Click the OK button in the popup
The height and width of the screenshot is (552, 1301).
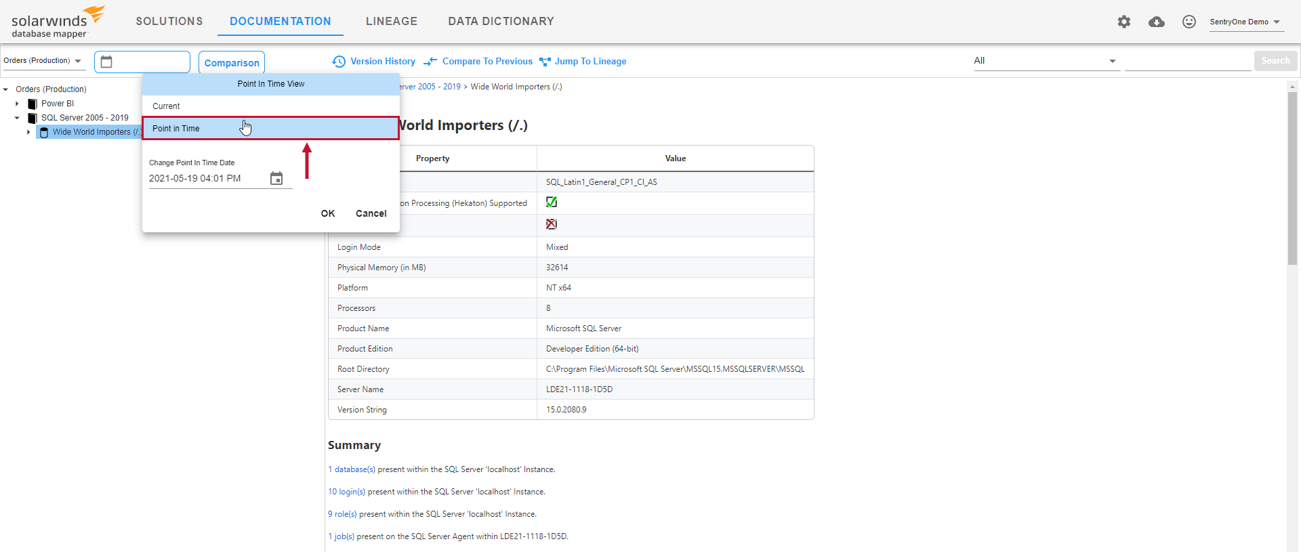(328, 213)
